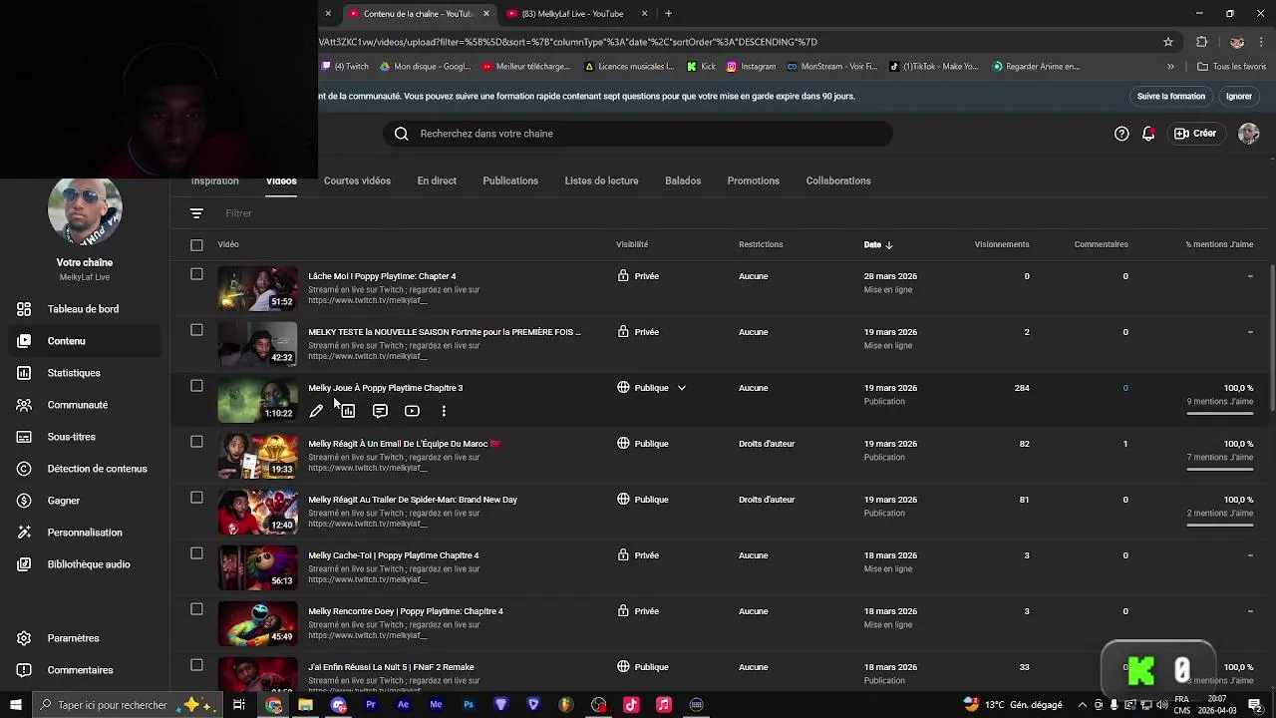Open the Kick bookmark

(x=701, y=67)
